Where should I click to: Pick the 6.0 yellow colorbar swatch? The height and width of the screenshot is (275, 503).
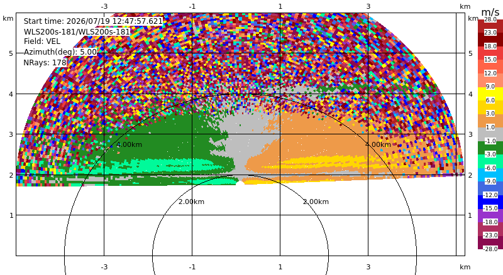(490, 94)
